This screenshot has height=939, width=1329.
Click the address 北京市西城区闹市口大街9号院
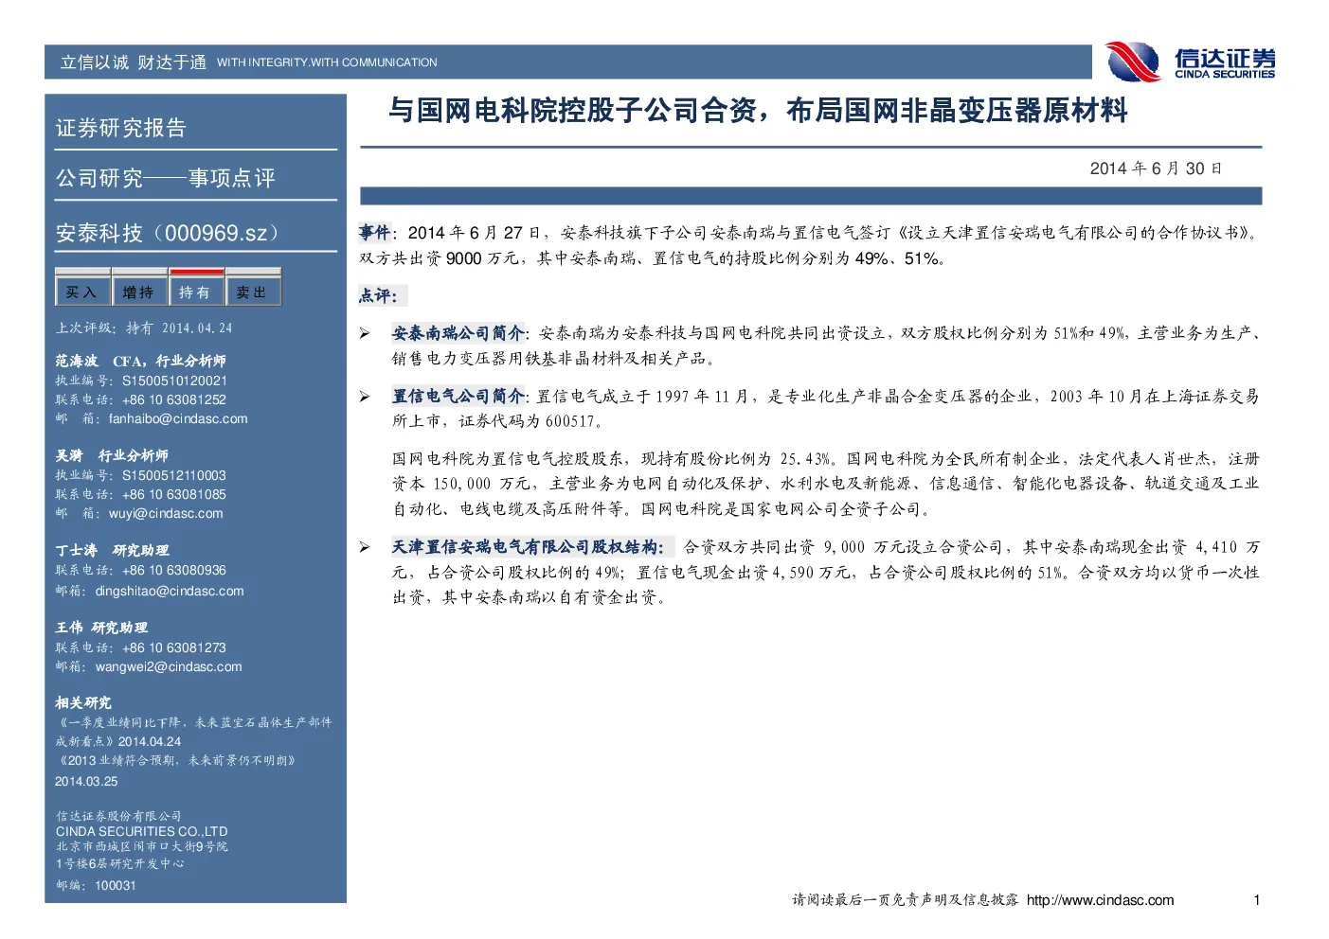(x=141, y=846)
